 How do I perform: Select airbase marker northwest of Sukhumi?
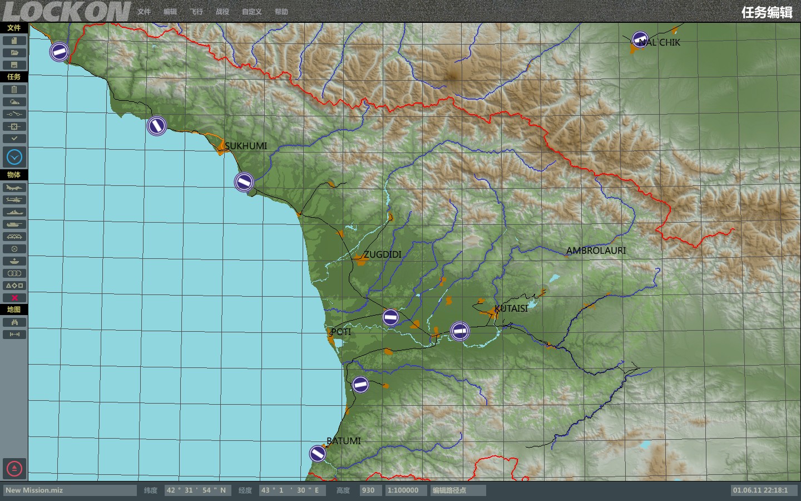(x=157, y=126)
